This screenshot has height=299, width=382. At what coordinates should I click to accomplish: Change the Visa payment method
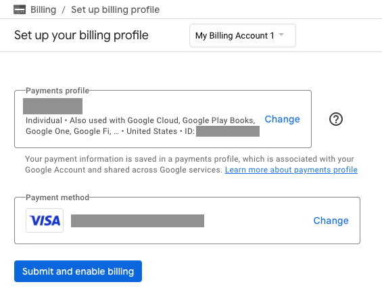pos(331,221)
